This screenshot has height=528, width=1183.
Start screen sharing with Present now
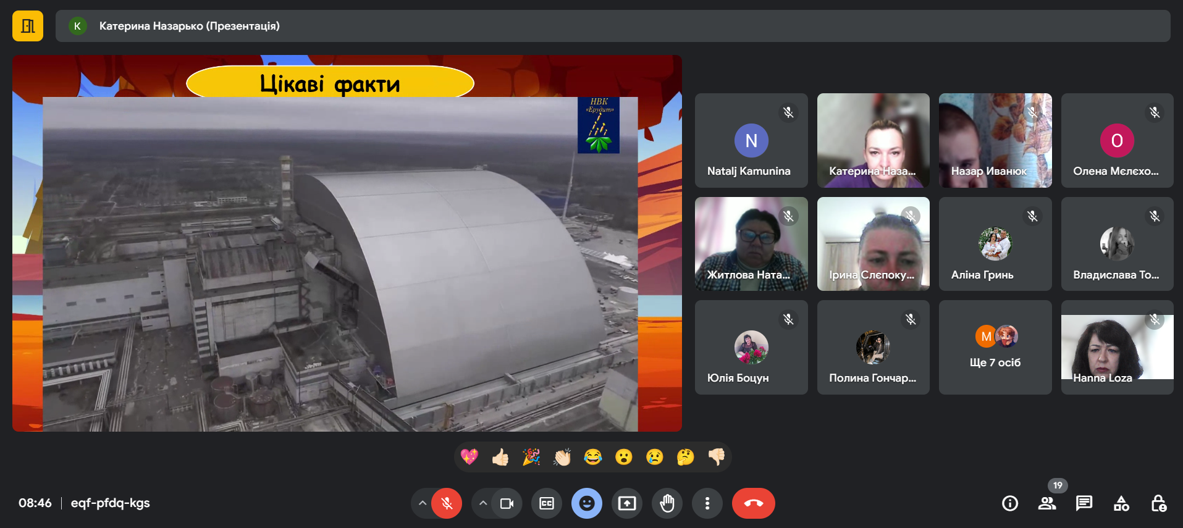point(627,503)
